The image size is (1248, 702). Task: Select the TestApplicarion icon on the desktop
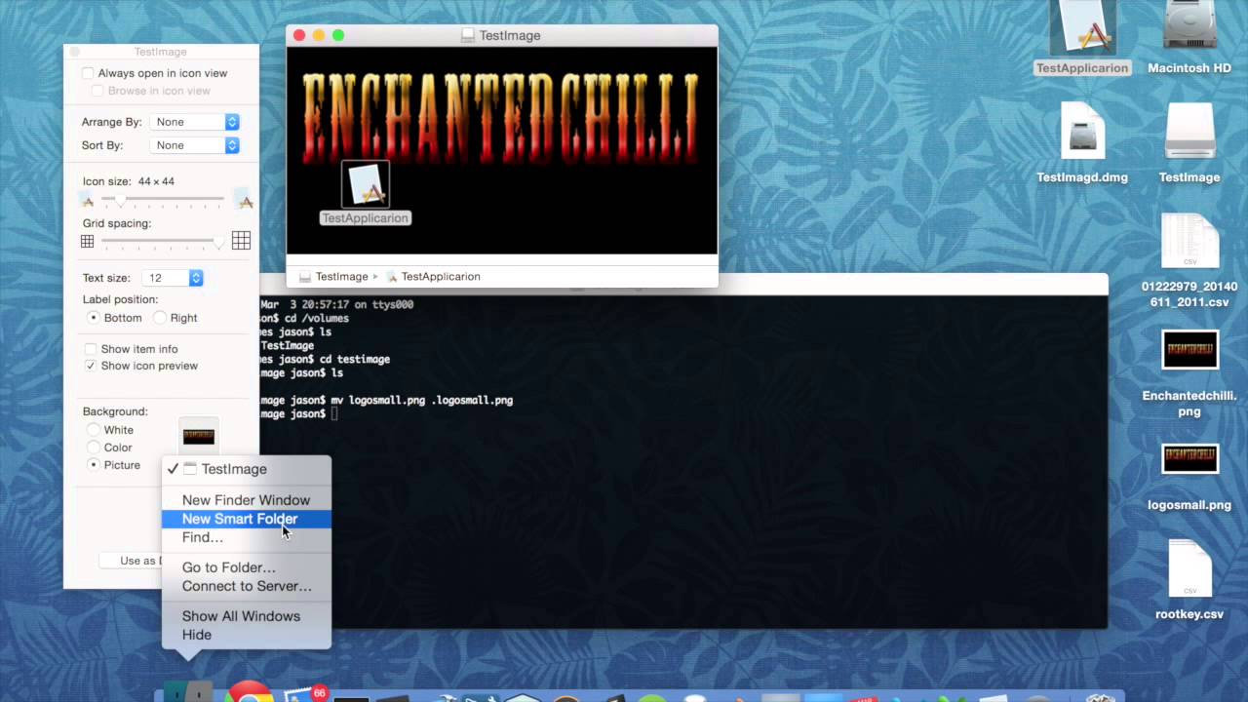coord(1082,27)
